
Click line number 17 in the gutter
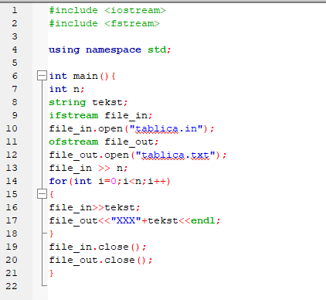click(12, 220)
